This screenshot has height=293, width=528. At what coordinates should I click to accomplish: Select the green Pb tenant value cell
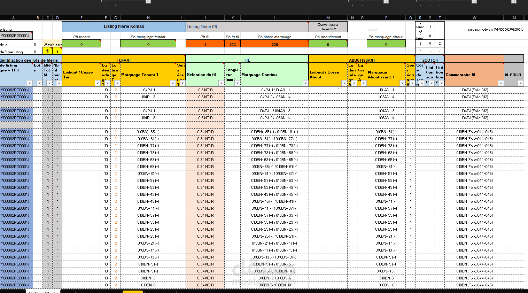click(x=81, y=44)
